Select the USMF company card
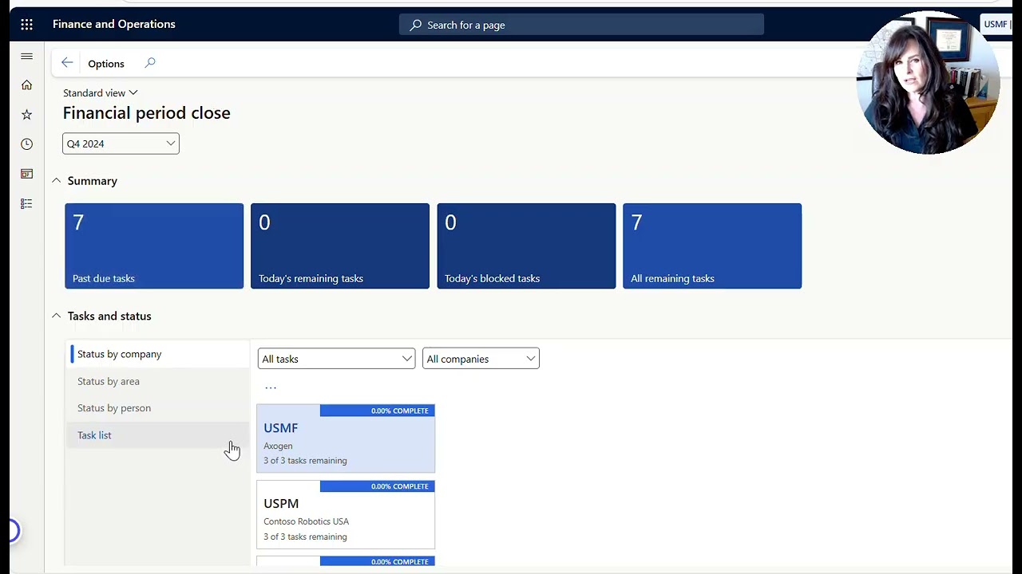1022x574 pixels. 346,438
